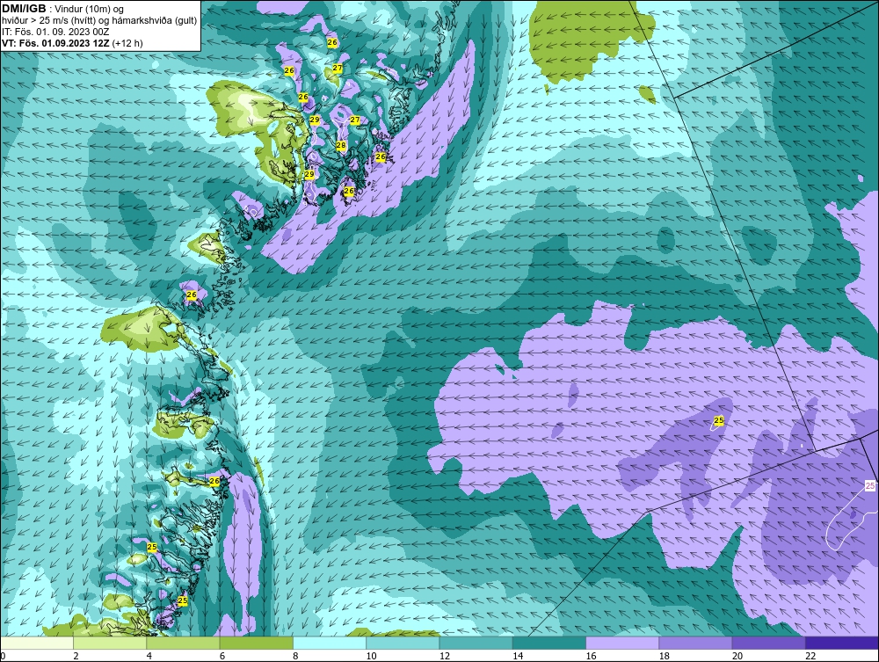Click the 18–20 m/s medium purple legend swatch
The width and height of the screenshot is (879, 662).
pos(695,643)
